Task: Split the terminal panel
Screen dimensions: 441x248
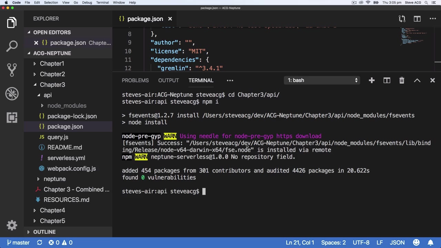Action: (387, 80)
